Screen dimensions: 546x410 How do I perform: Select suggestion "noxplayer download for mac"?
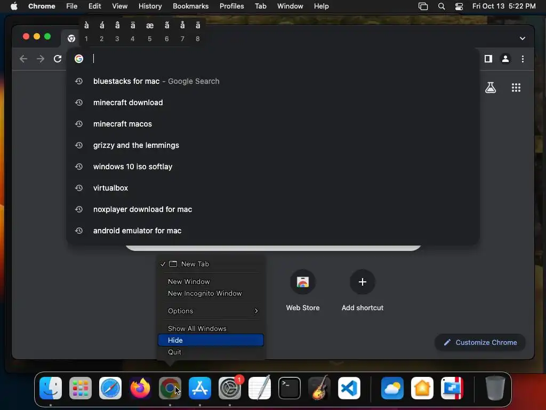pos(272,209)
